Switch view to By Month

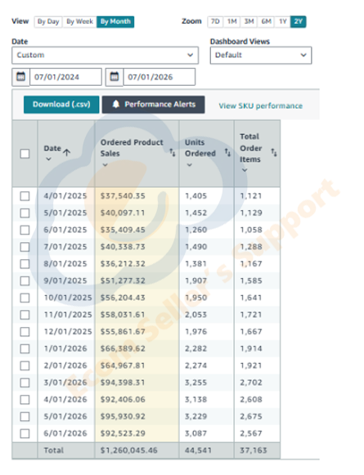click(115, 21)
